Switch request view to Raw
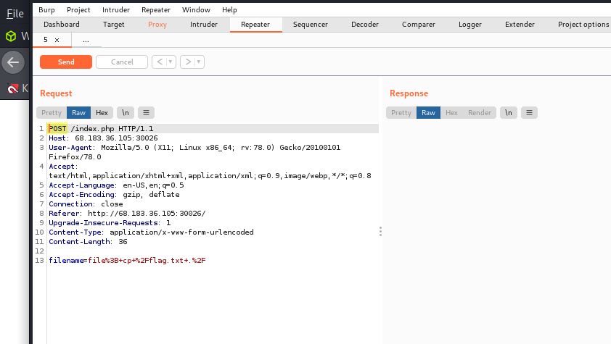 [x=78, y=113]
